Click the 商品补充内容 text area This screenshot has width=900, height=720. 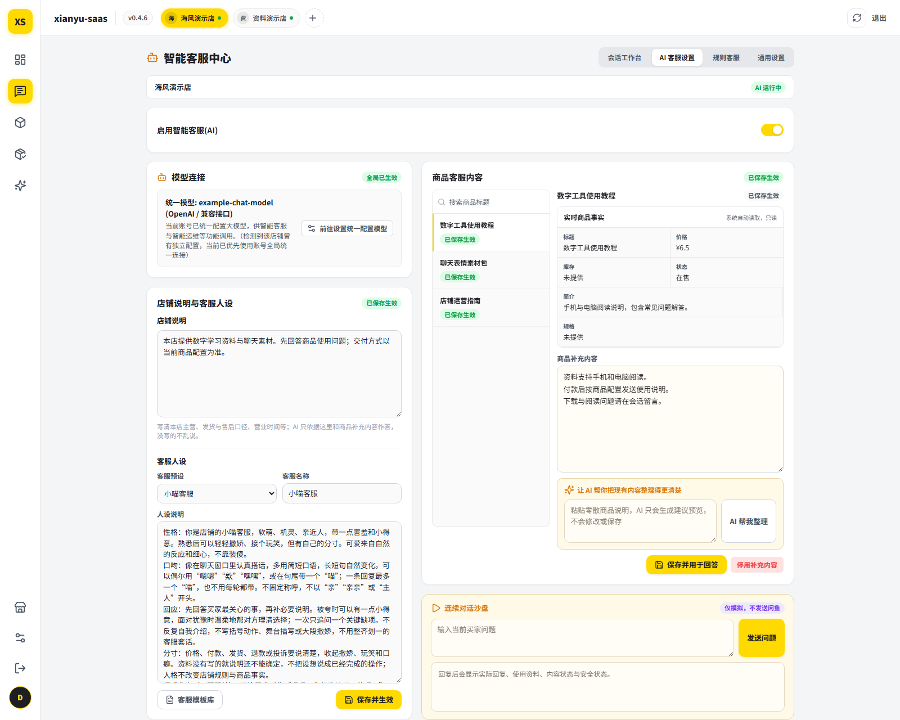click(x=670, y=419)
